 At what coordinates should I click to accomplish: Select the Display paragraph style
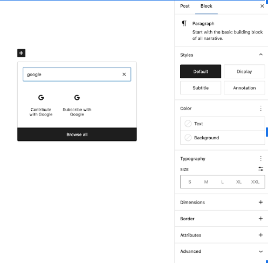pos(244,71)
